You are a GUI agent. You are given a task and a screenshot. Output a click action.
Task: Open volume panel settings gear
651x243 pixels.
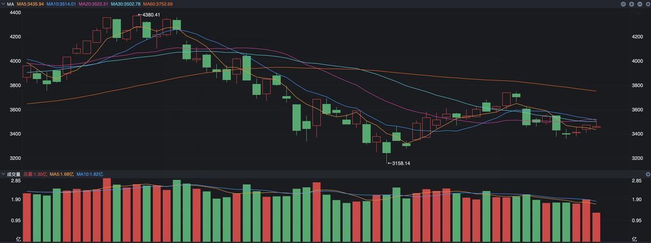click(648, 174)
